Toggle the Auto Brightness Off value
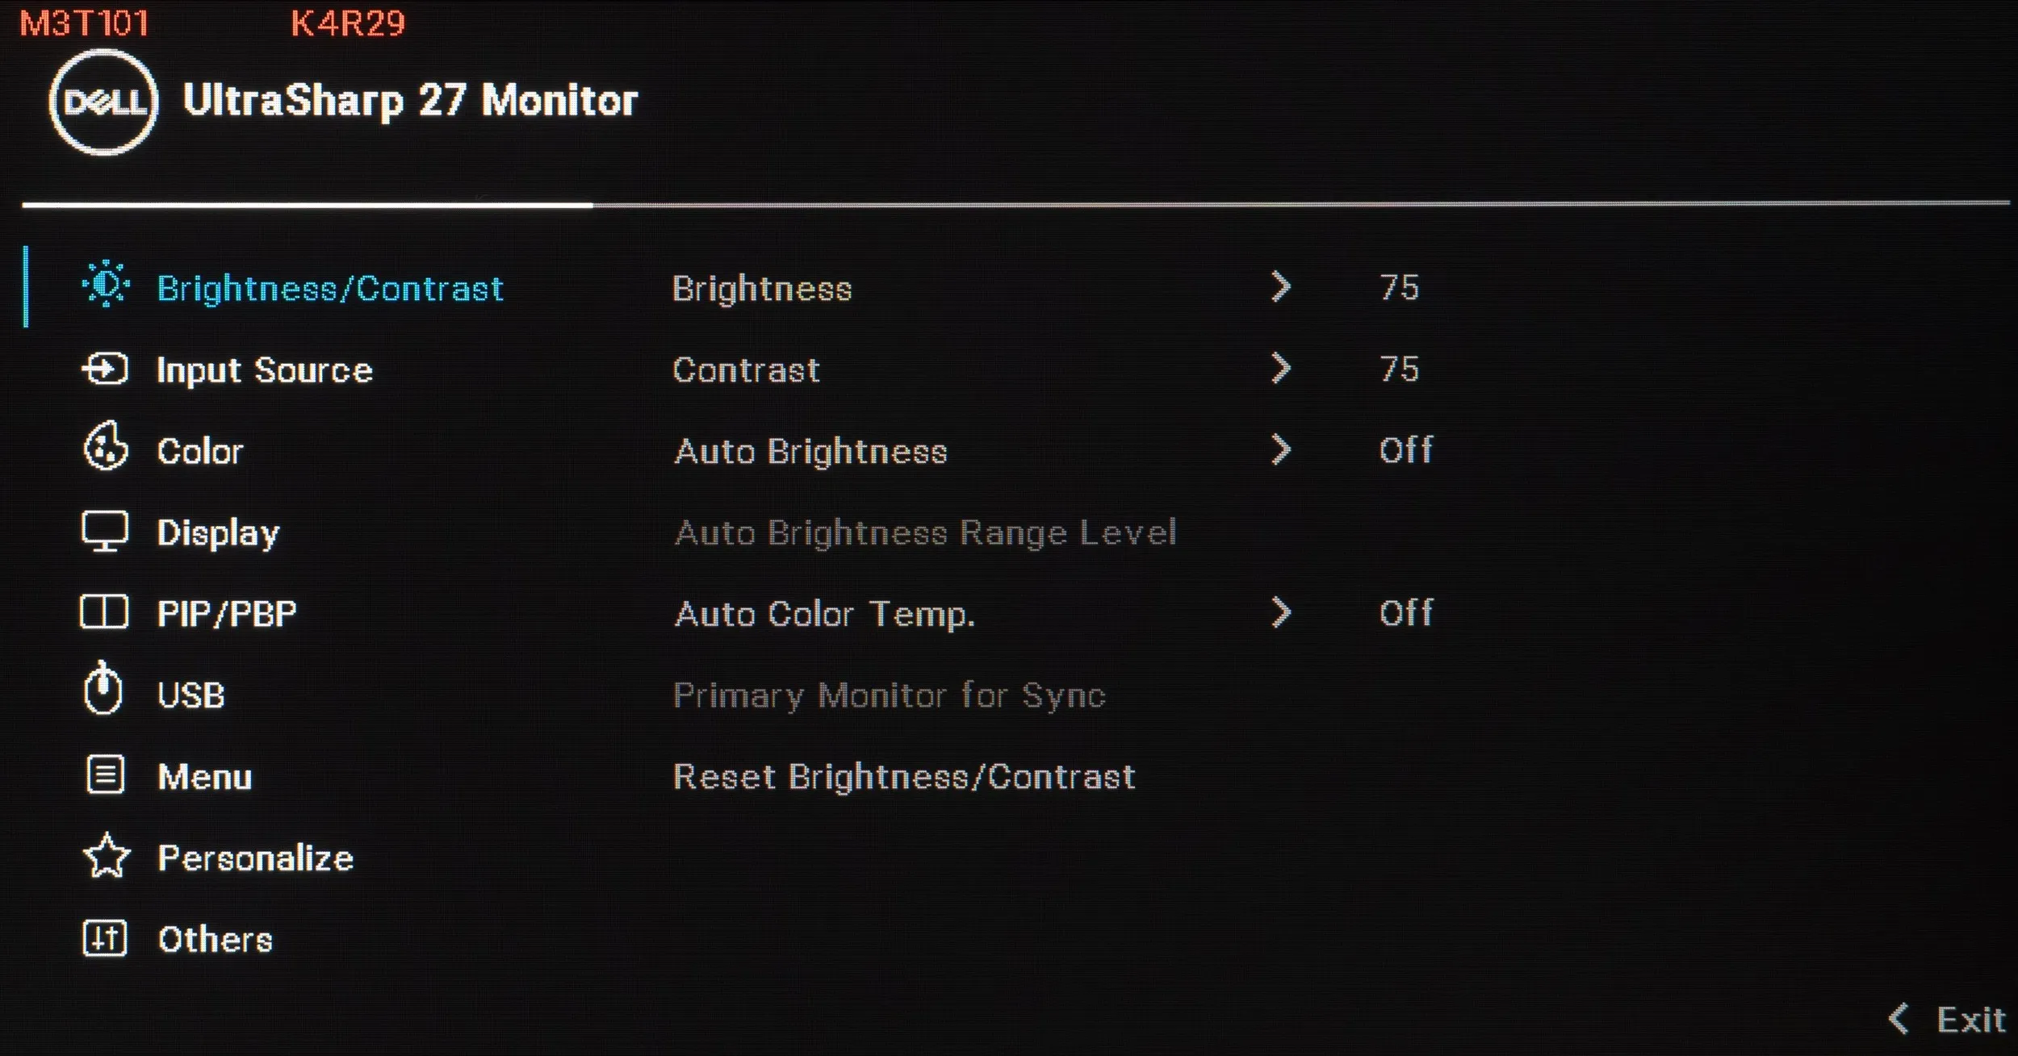Viewport: 2018px width, 1056px height. pos(1405,450)
